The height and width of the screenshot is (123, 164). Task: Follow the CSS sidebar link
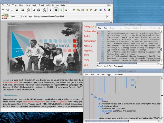(x=86, y=60)
